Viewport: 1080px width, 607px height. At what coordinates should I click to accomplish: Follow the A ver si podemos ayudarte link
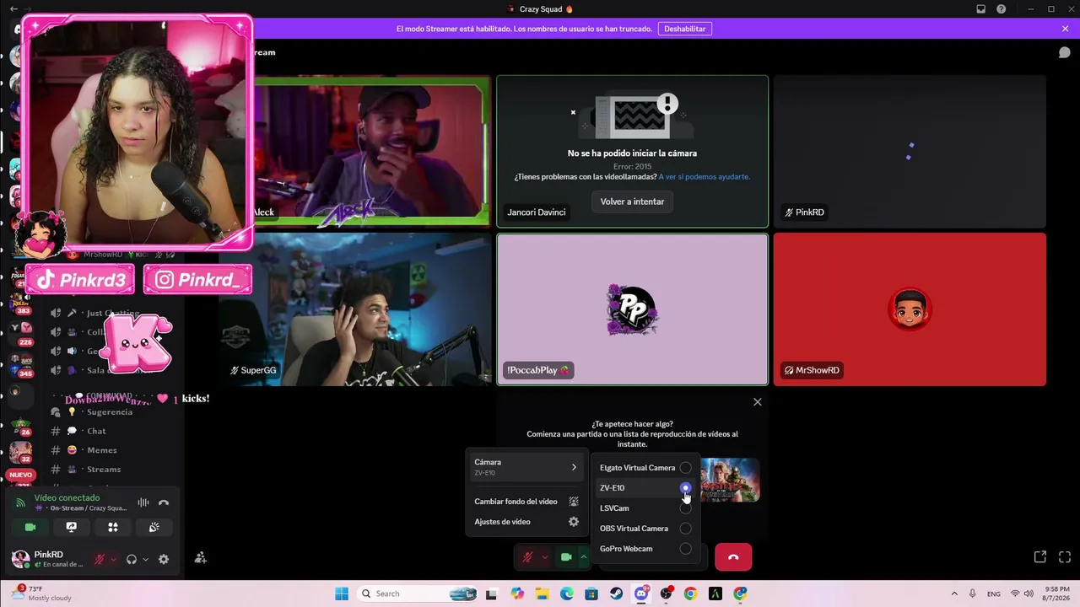coord(705,177)
